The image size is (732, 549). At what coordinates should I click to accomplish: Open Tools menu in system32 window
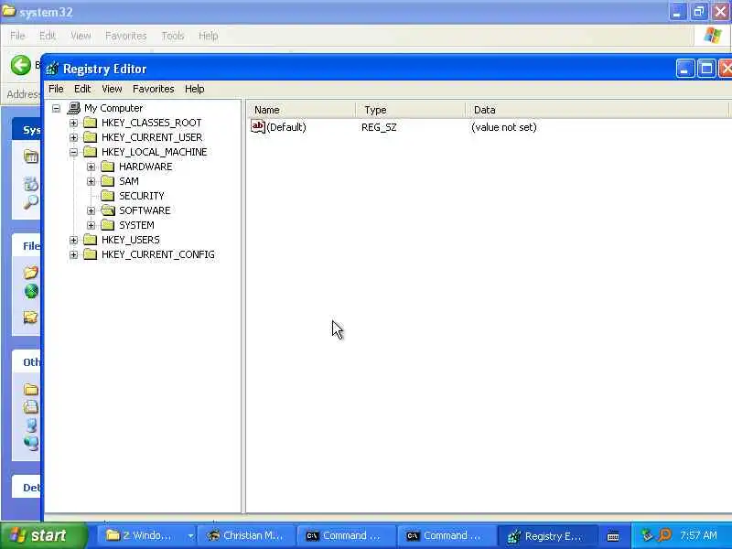tap(173, 36)
